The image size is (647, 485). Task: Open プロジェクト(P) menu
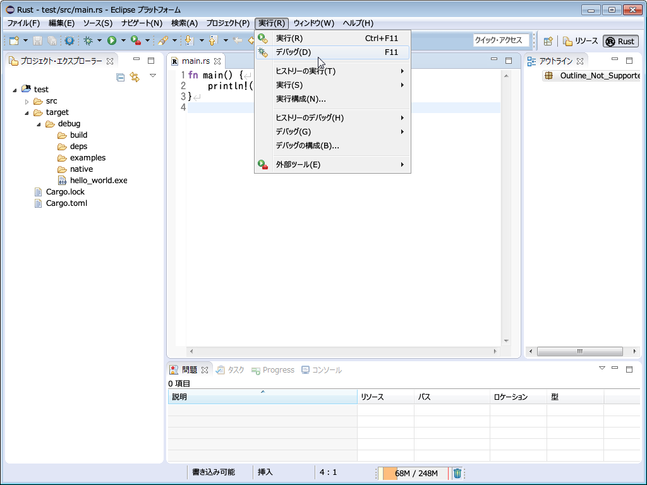227,23
